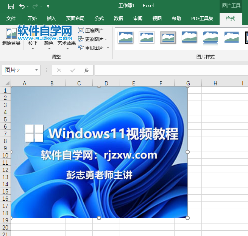
Task: Select row 10 header
Action: click(x=5, y=155)
